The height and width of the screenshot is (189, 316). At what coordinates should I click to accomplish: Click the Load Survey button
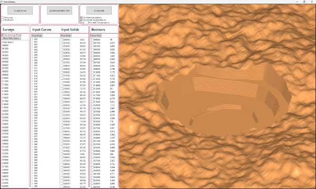tap(20, 10)
